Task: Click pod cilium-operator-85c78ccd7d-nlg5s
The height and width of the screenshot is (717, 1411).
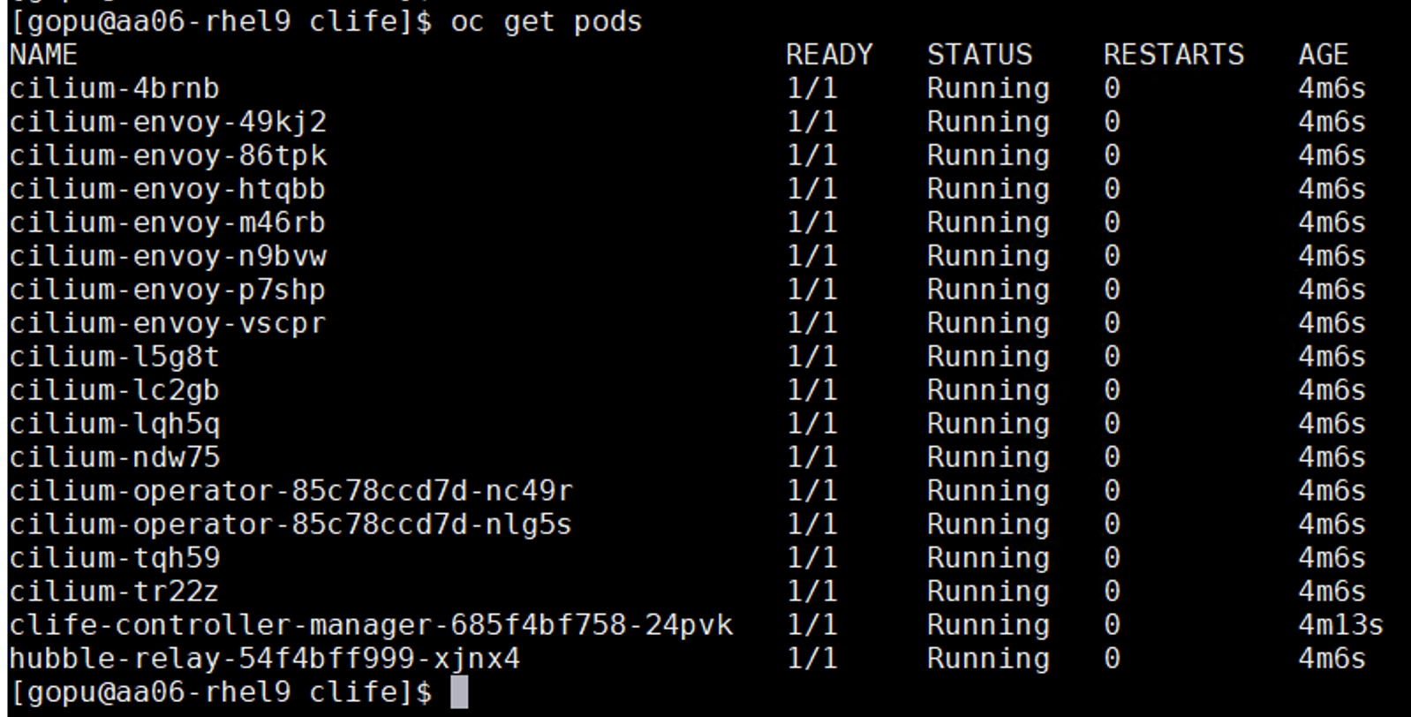Action: (290, 525)
